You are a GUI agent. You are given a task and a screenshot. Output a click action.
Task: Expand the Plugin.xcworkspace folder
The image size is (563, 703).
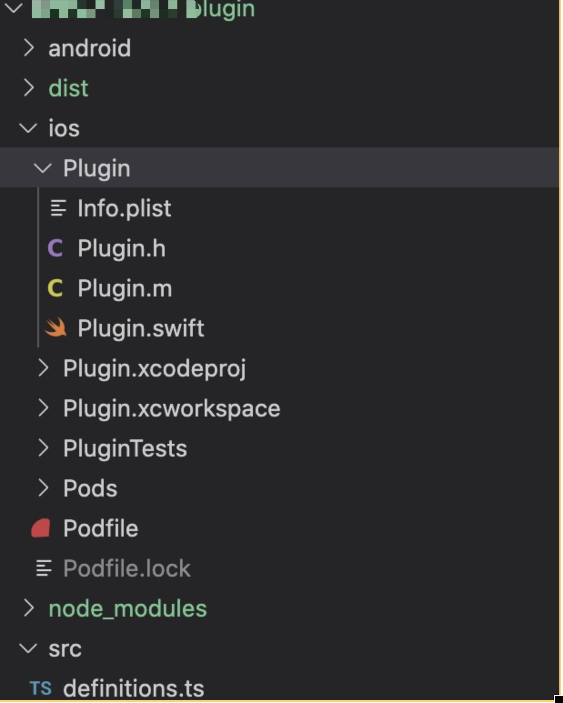tap(44, 408)
